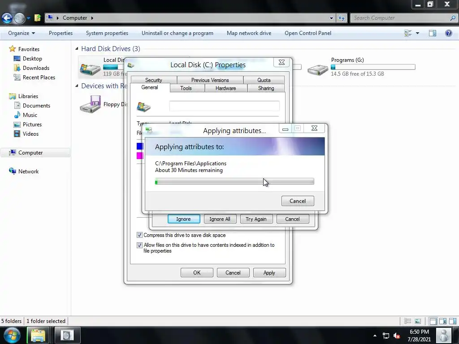Open the recent pages dropdown arrow
The image size is (459, 344).
28,18
